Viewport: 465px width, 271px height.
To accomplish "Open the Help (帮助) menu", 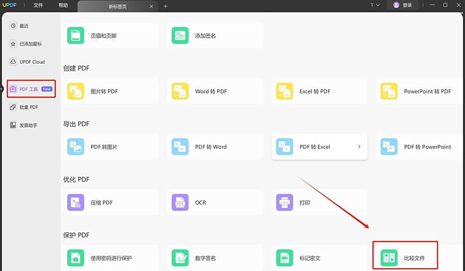I will click(63, 5).
